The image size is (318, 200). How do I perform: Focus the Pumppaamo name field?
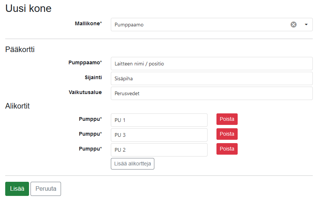(212, 64)
